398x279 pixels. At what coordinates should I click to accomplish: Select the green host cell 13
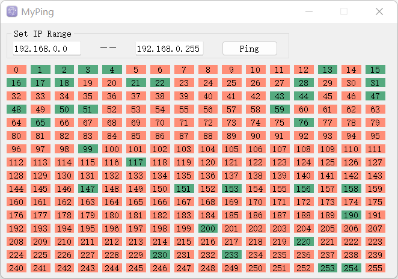click(328, 70)
